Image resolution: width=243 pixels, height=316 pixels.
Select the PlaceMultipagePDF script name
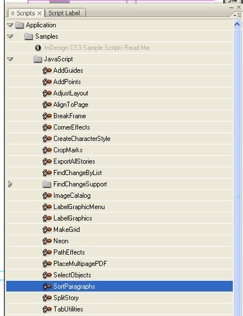coord(80,264)
